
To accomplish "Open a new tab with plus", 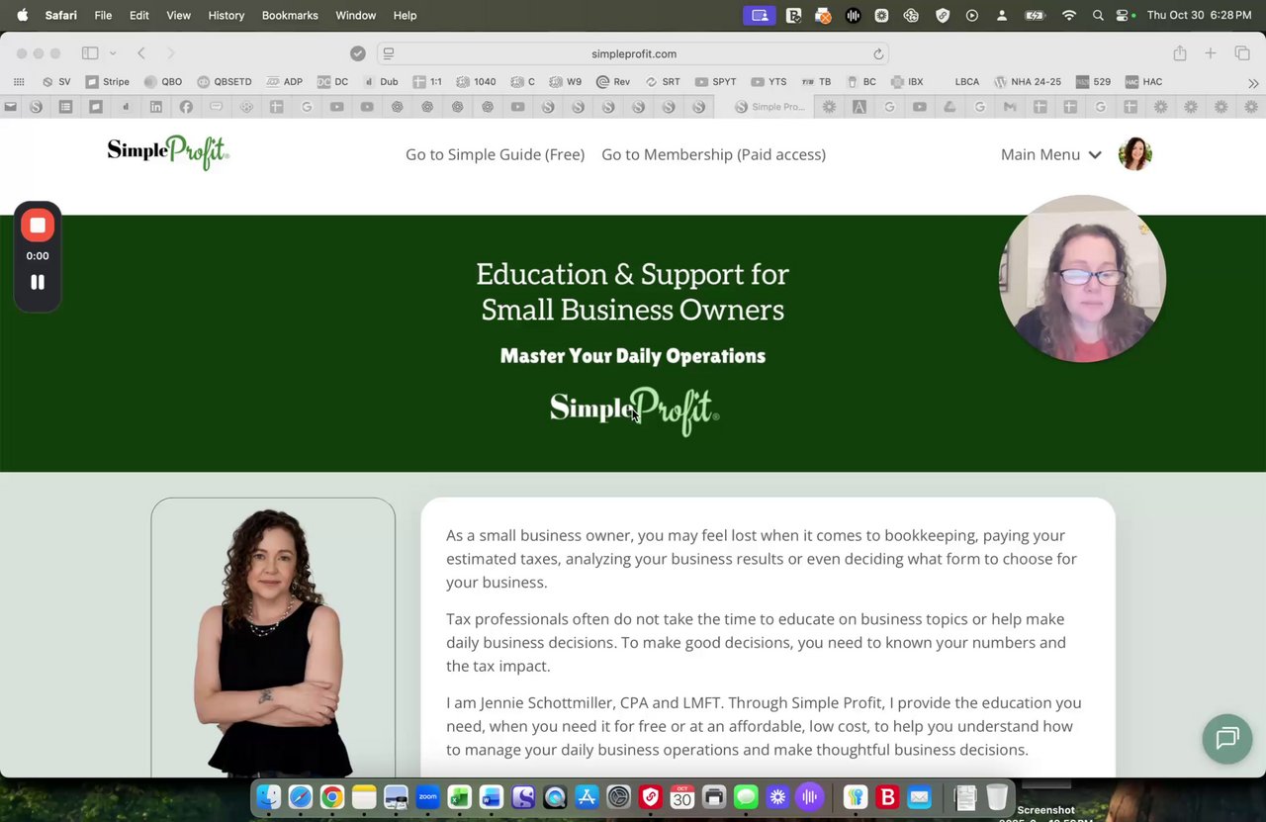I will click(x=1210, y=53).
